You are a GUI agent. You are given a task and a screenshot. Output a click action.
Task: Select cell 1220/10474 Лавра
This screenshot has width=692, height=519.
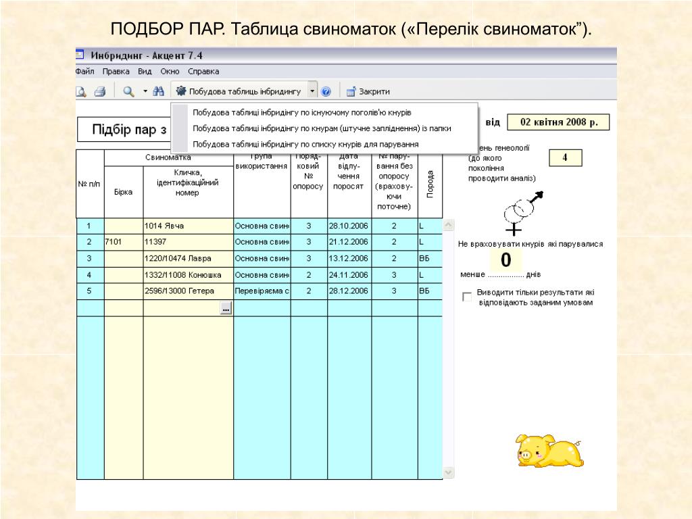coord(189,259)
